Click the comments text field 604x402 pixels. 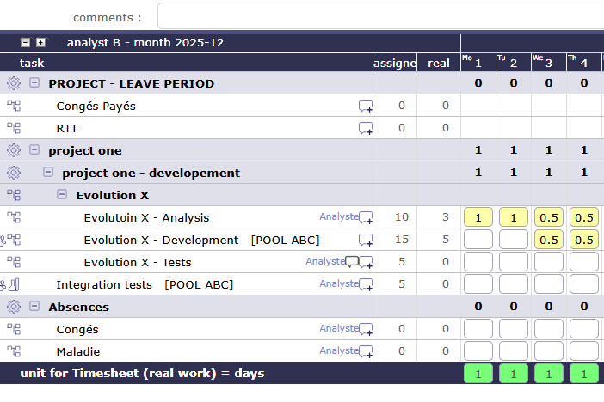tap(380, 16)
